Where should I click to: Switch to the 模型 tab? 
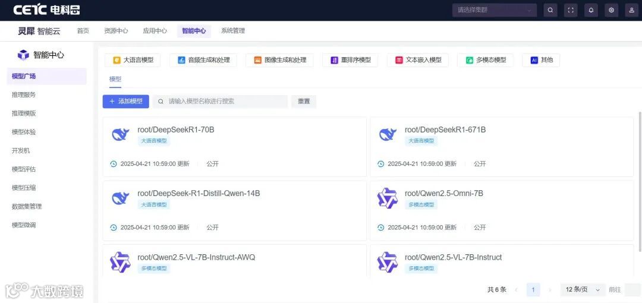[115, 79]
